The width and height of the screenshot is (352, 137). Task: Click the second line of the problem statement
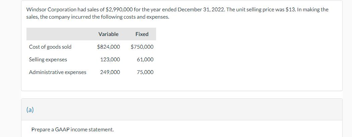point(98,17)
